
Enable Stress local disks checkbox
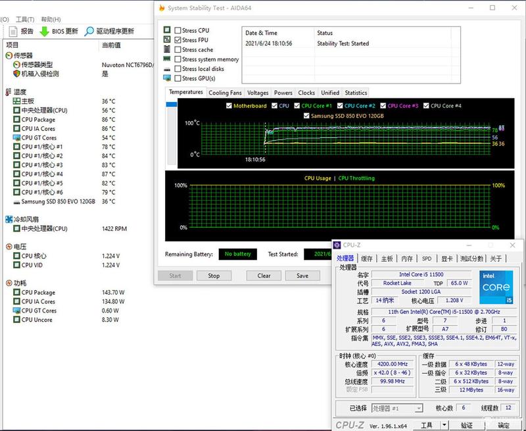[x=178, y=69]
